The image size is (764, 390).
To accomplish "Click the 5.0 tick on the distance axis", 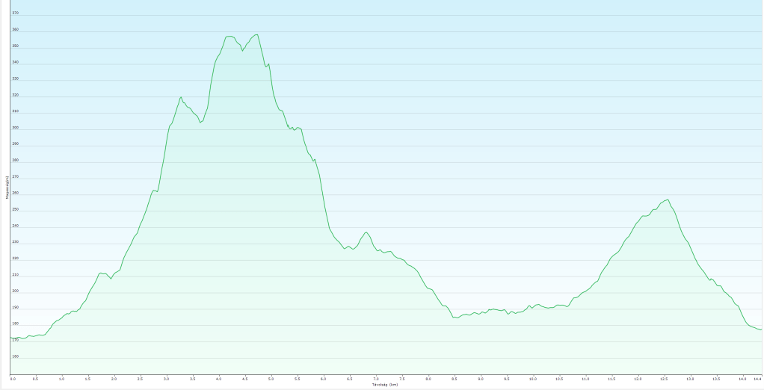I will point(271,380).
